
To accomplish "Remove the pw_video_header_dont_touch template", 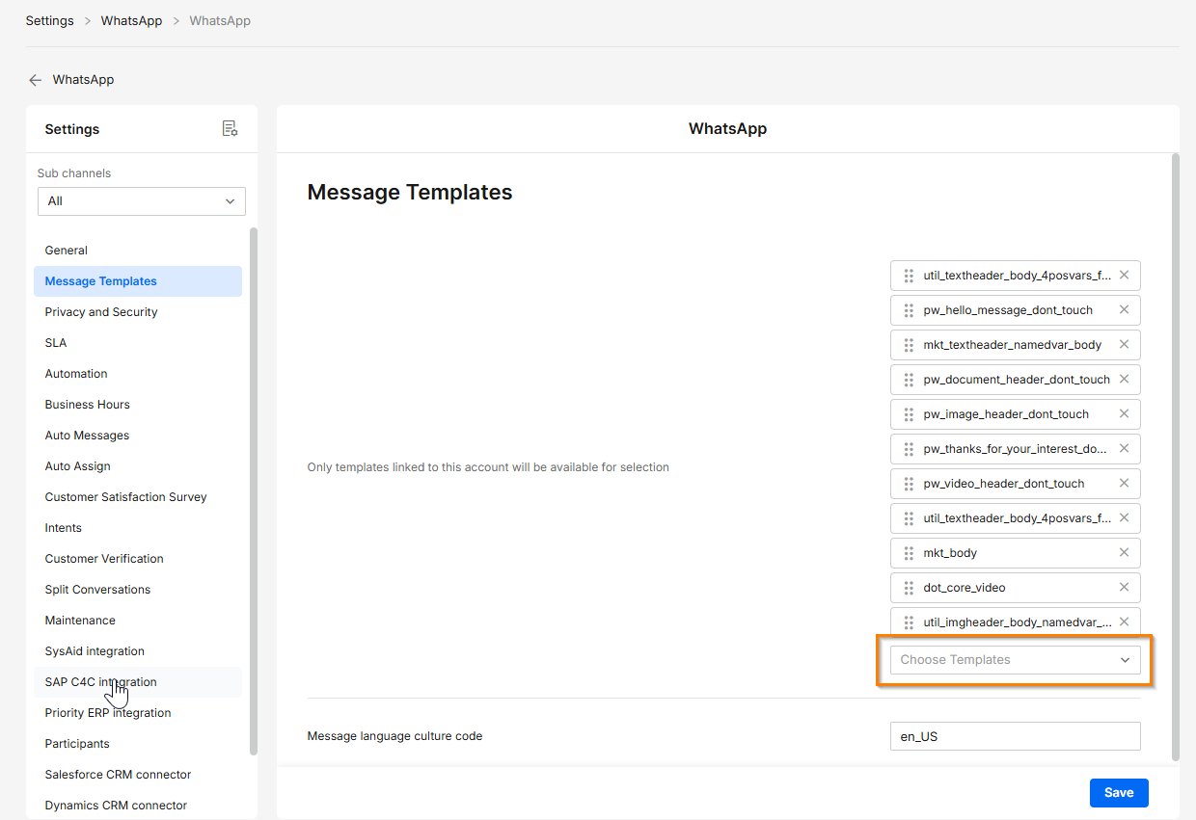I will click(1124, 484).
